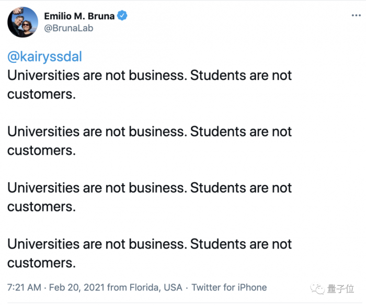The width and height of the screenshot is (366, 305).
Task: Click the Twitter for iPhone source link
Action: (229, 287)
